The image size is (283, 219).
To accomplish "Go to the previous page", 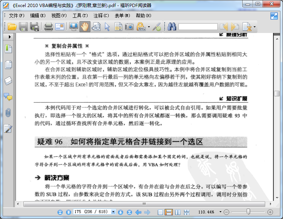I will click(69, 212).
